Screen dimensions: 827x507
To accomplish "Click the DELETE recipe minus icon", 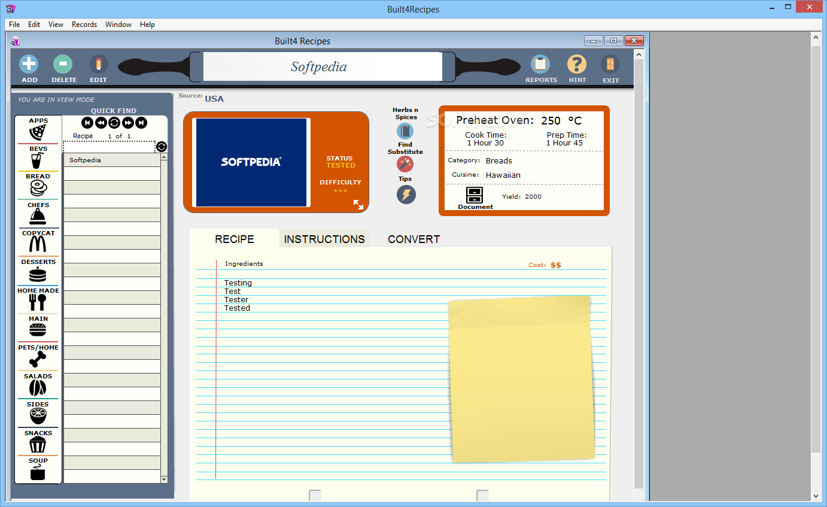I will [x=63, y=64].
